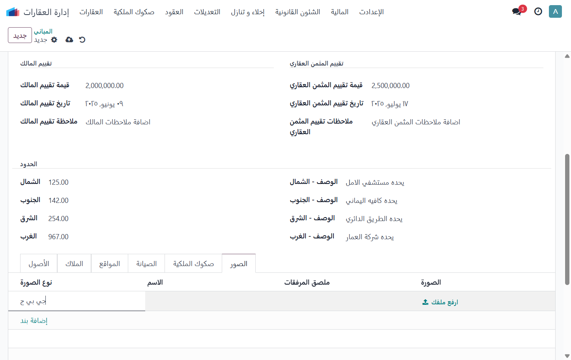Click the vertical scrollbar thumb
The width and height of the screenshot is (571, 360).
[x=567, y=219]
